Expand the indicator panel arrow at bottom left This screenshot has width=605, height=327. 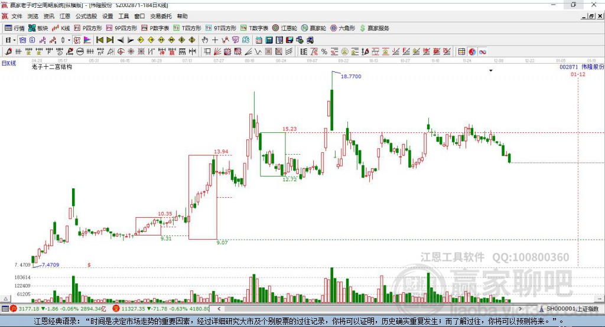point(6,299)
